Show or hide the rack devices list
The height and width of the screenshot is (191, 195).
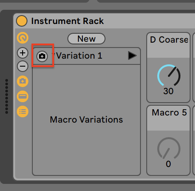coord(23,111)
